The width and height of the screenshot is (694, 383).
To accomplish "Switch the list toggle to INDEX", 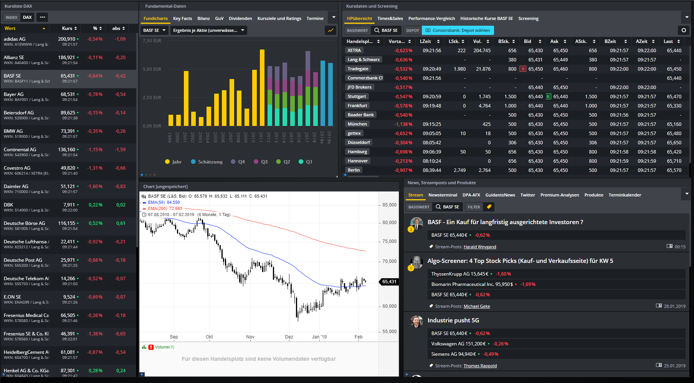I will (12, 17).
